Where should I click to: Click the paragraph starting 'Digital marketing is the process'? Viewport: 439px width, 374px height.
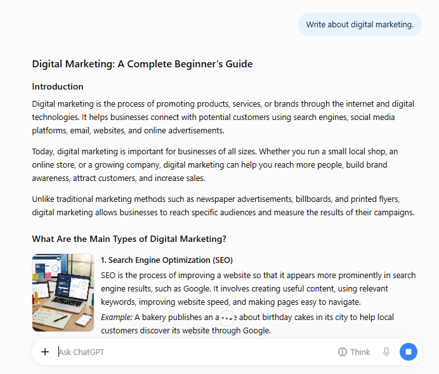pyautogui.click(x=223, y=117)
